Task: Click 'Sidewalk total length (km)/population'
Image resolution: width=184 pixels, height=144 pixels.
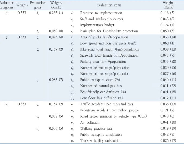Action: 109,56
